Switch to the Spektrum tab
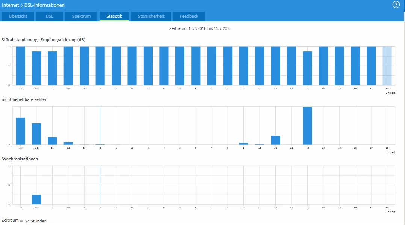 point(81,16)
